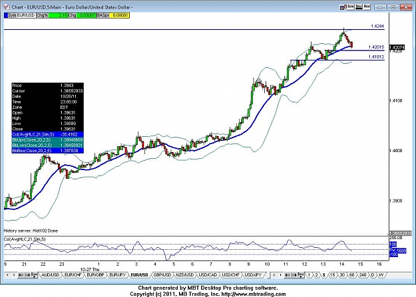Image resolution: width=416 pixels, height=297 pixels.
Task: Switch to the EUR/CHF tab
Action: 73,275
